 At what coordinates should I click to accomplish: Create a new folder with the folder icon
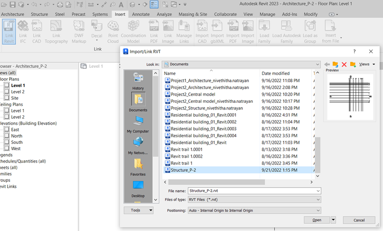pyautogui.click(x=353, y=65)
